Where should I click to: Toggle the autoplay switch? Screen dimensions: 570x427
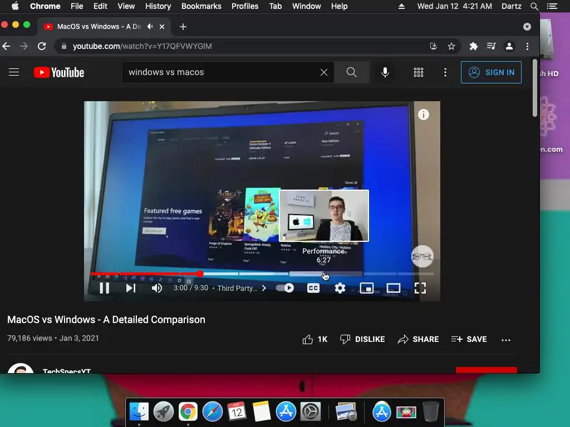tap(285, 288)
